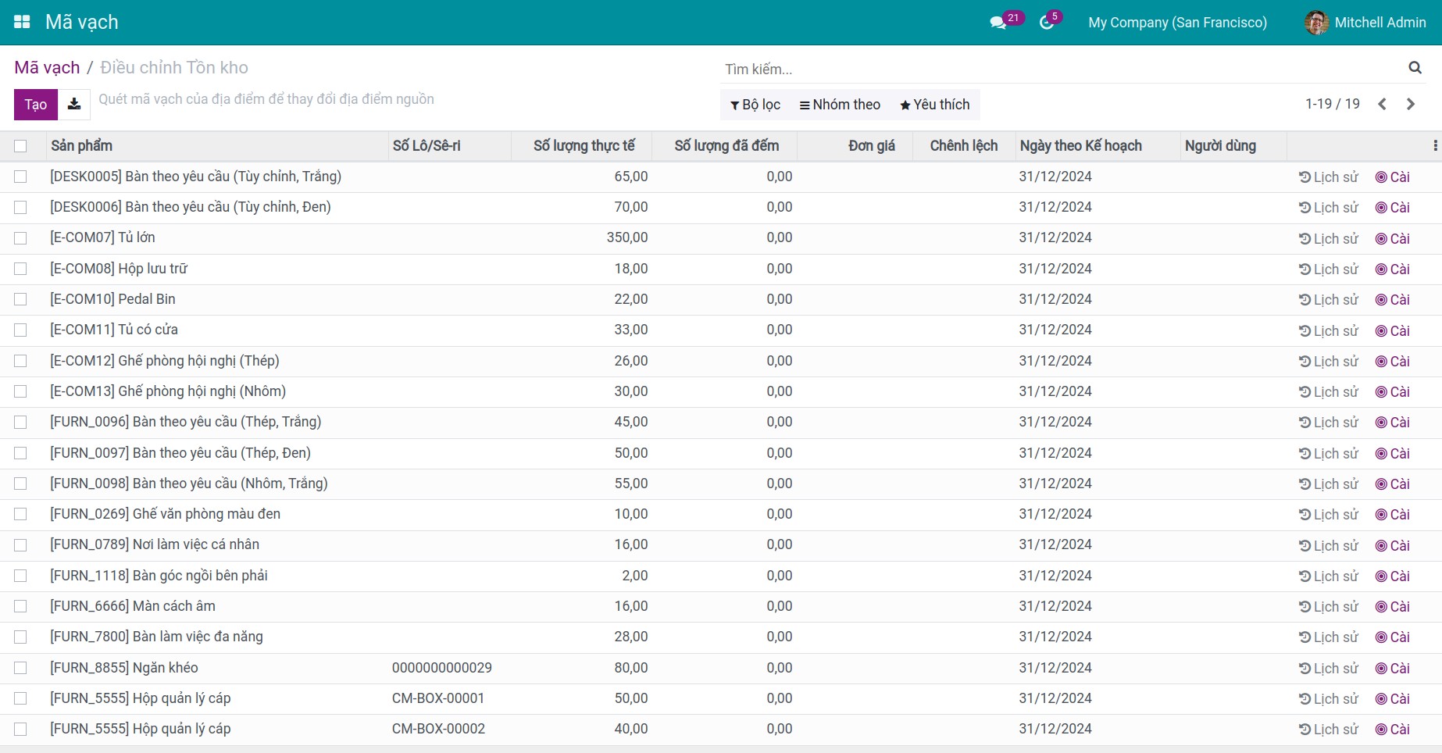Open Lịch sử for FURN_6666 Màn cách âm
This screenshot has height=753, width=1442.
click(x=1328, y=607)
